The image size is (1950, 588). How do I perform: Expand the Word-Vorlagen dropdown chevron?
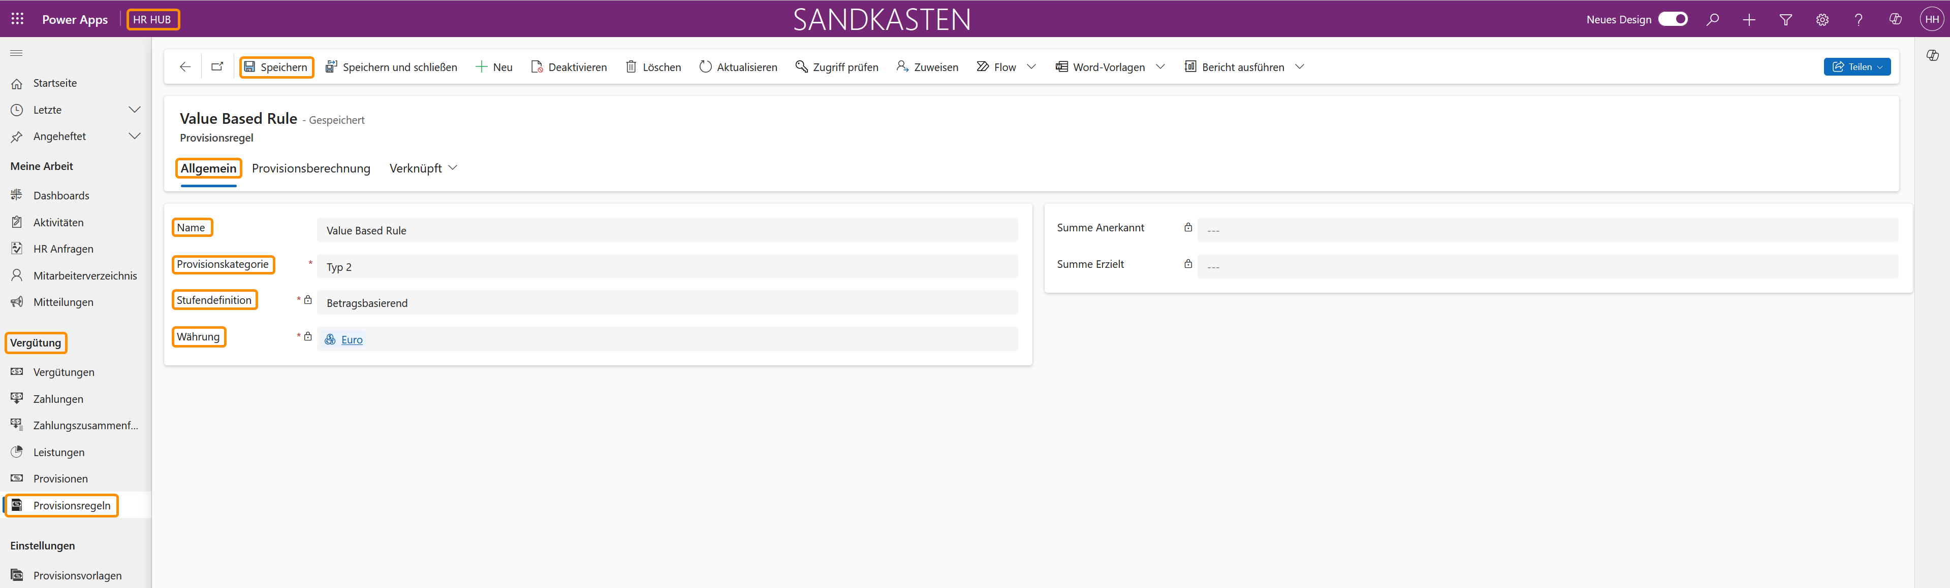click(x=1160, y=66)
